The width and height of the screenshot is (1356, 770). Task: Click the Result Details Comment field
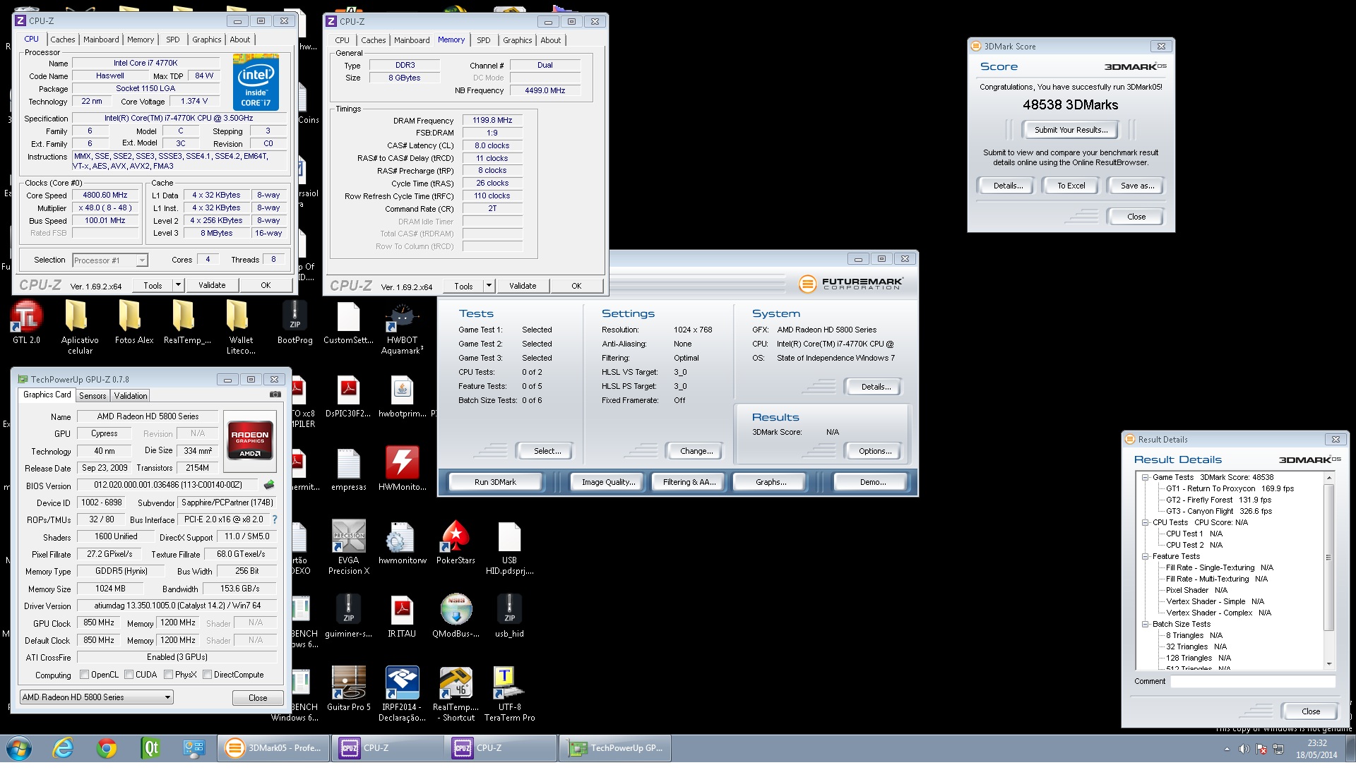tap(1252, 682)
